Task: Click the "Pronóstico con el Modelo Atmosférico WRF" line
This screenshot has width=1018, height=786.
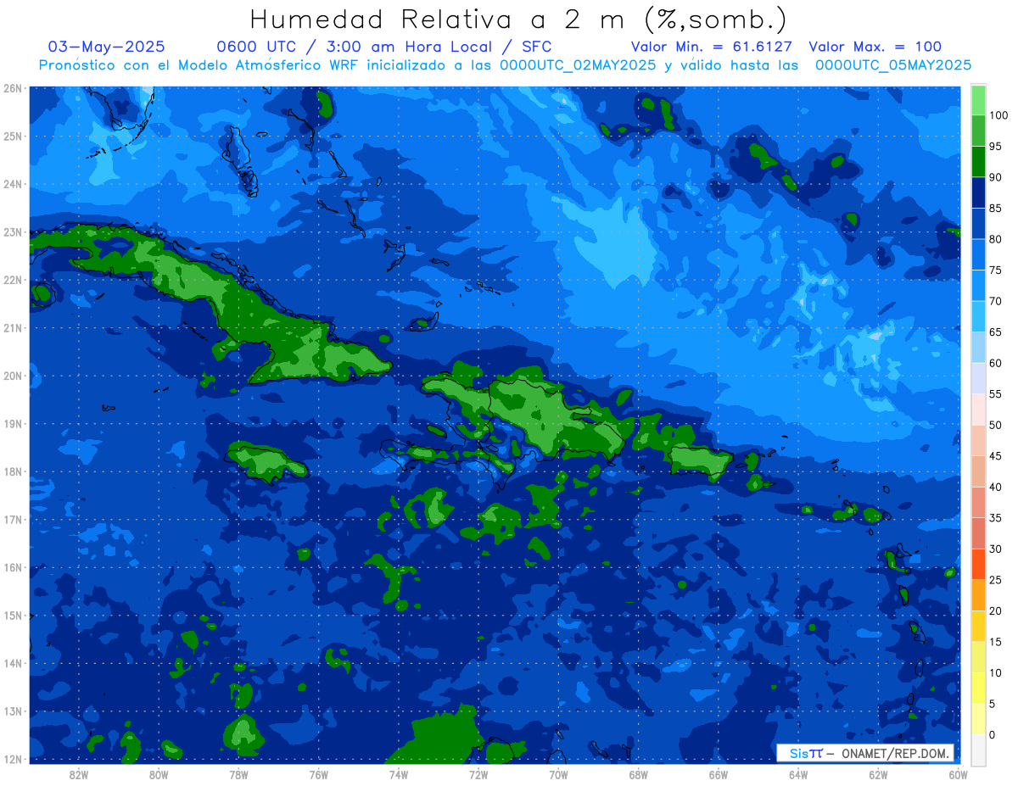Action: [506, 65]
